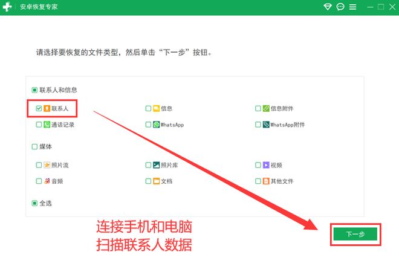The image size is (399, 266).
Task: Click the app logo cross icon
Action: tap(7, 7)
